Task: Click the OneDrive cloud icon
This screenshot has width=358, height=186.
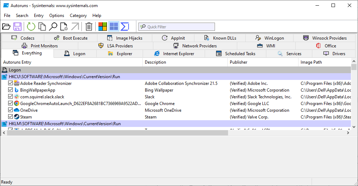Action: coord(16,110)
